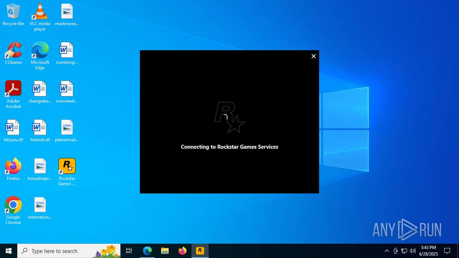Viewport: 459px width, 258px height.
Task: Select the masterarea image file on desktop
Action: (x=67, y=15)
